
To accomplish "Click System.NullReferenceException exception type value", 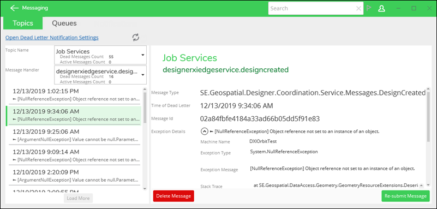I will [284, 152].
